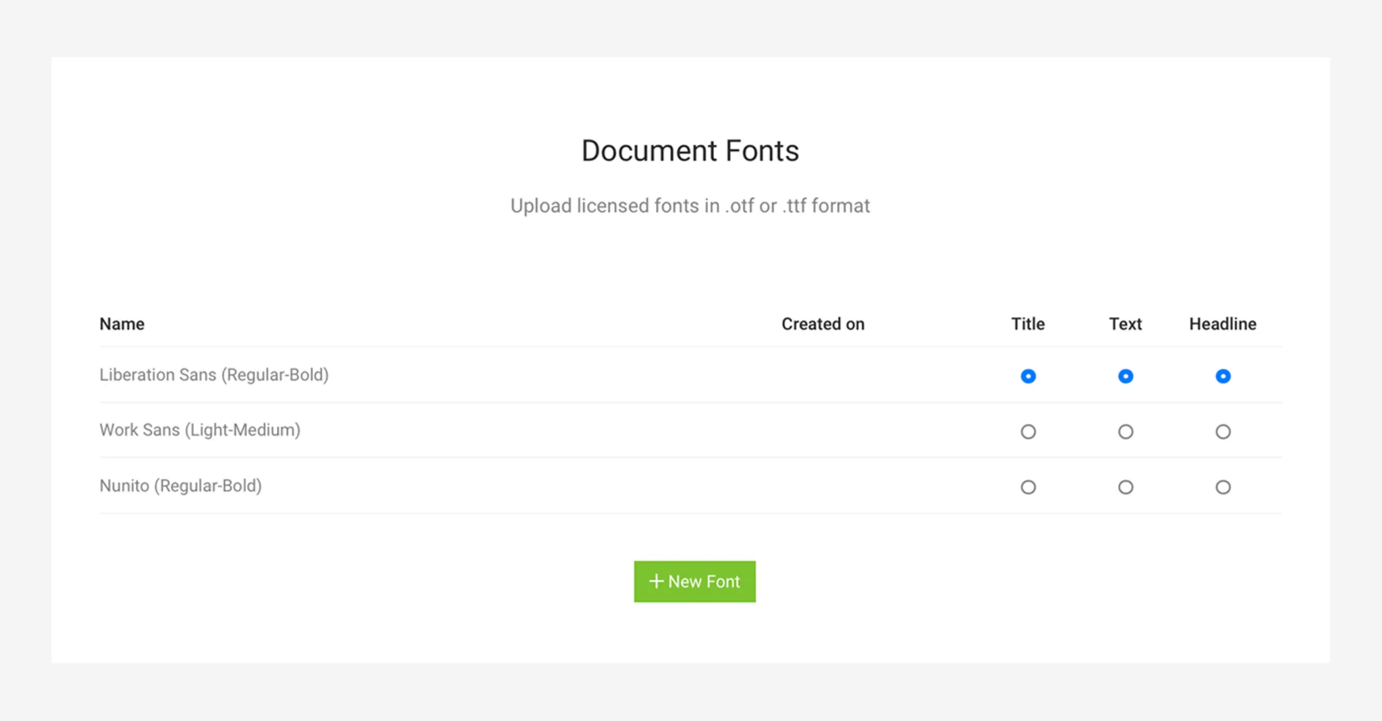
Task: Click the green New Font button
Action: pyautogui.click(x=694, y=581)
